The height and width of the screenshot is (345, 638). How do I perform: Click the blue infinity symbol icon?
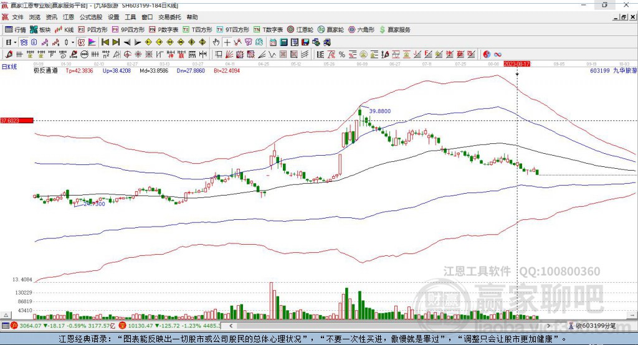[x=497, y=55]
